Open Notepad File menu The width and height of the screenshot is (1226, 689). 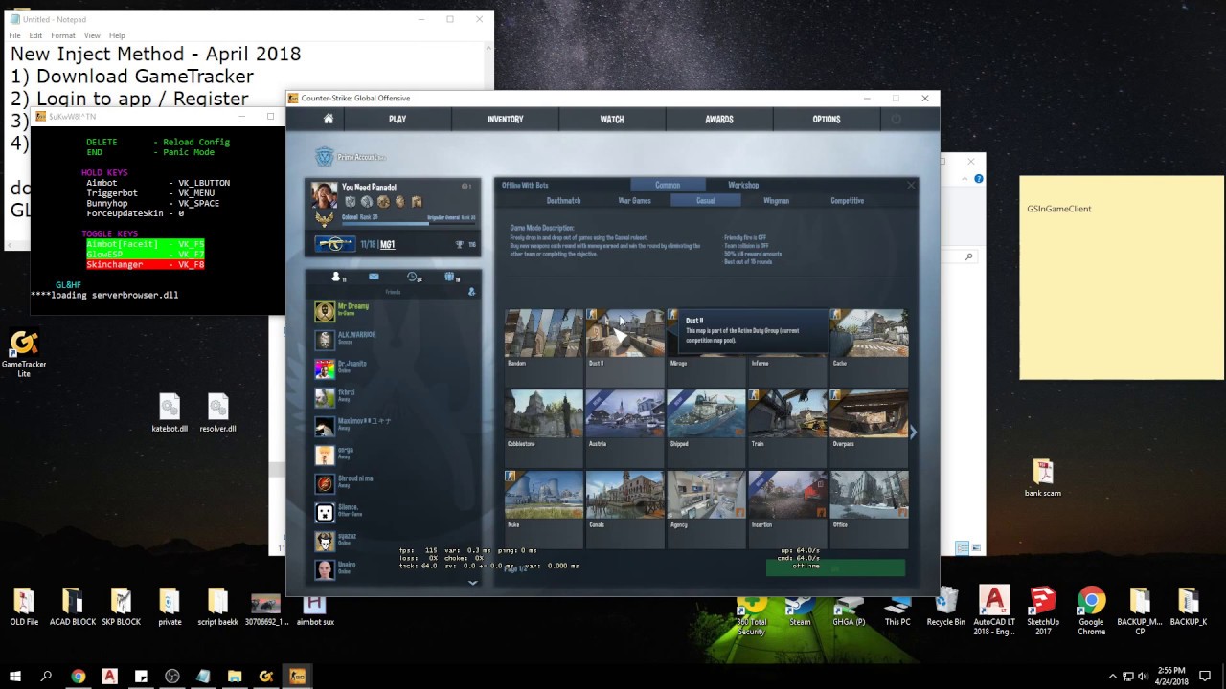pyautogui.click(x=14, y=35)
